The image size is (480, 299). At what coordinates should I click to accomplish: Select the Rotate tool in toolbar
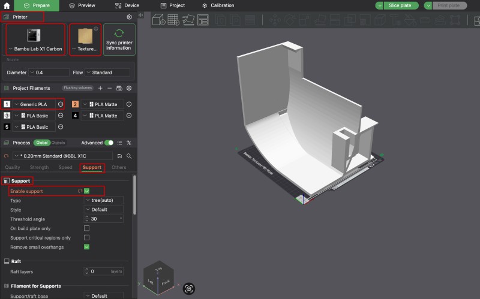(290, 20)
